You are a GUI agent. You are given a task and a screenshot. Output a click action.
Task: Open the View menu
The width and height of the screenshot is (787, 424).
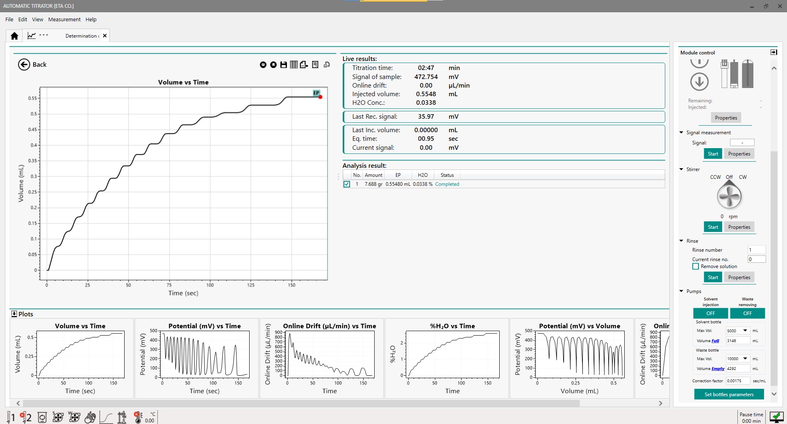click(x=37, y=20)
